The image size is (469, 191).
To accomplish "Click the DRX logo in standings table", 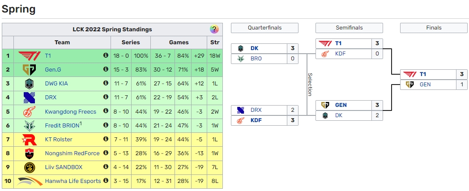I will coord(30,98).
